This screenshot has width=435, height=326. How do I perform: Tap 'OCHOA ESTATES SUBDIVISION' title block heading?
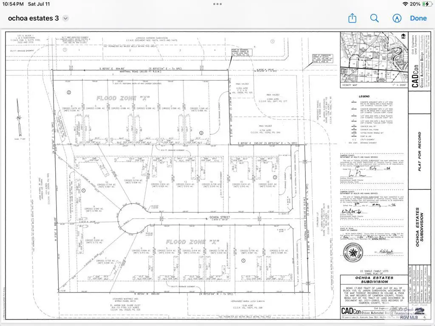coord(374,279)
